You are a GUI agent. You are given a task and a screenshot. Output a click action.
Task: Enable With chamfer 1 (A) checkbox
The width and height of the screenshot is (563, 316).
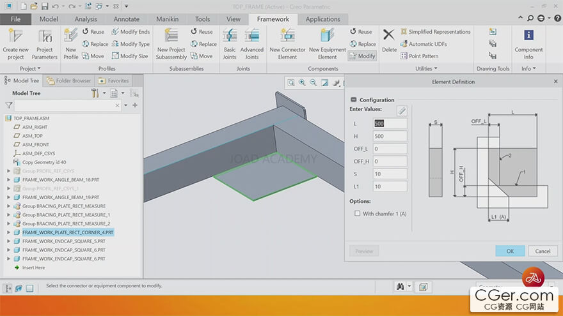(357, 213)
